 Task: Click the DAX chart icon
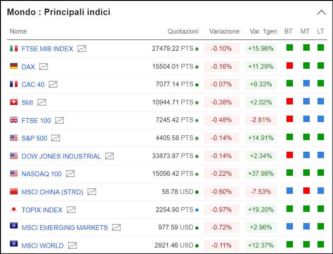(x=44, y=67)
